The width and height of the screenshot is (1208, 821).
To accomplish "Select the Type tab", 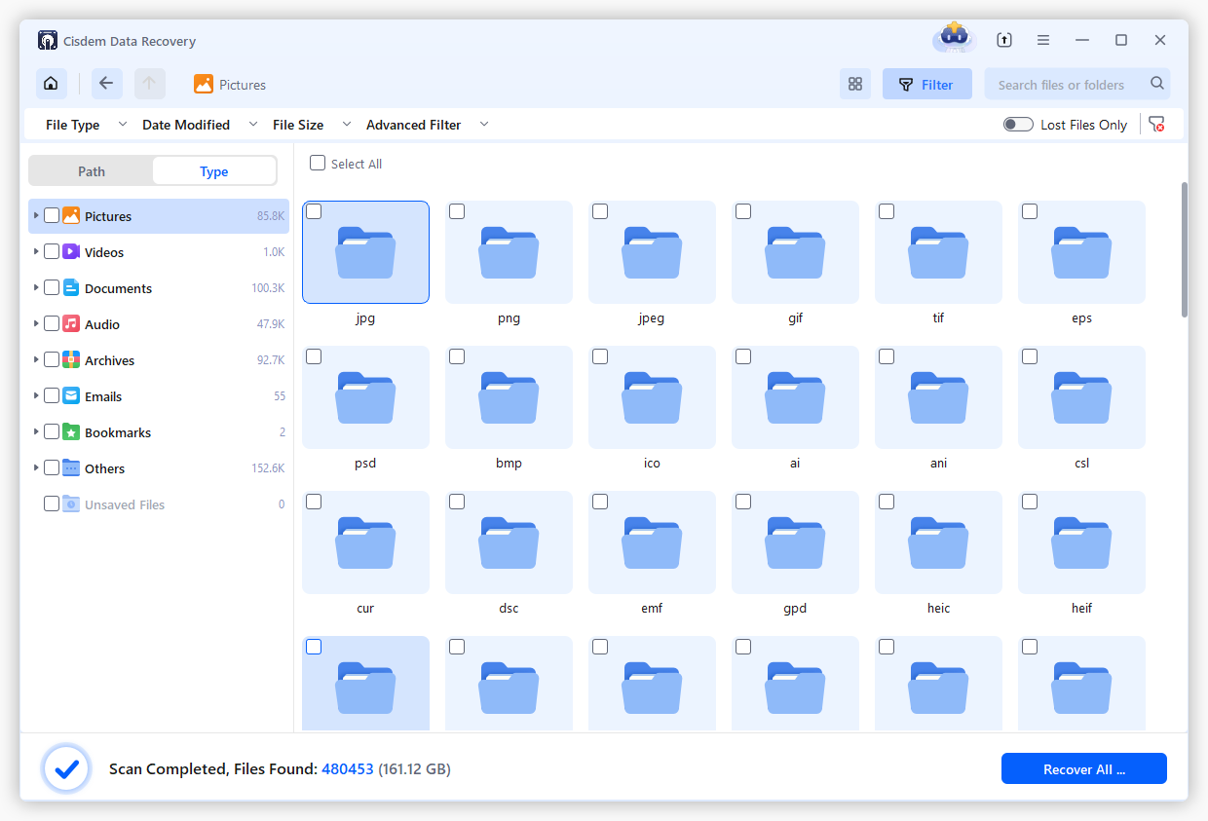I will tap(213, 170).
